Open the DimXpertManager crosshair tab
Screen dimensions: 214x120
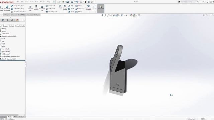pos(12,20)
